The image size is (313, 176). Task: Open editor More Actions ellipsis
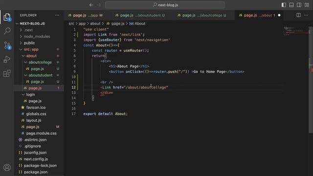[306, 15]
